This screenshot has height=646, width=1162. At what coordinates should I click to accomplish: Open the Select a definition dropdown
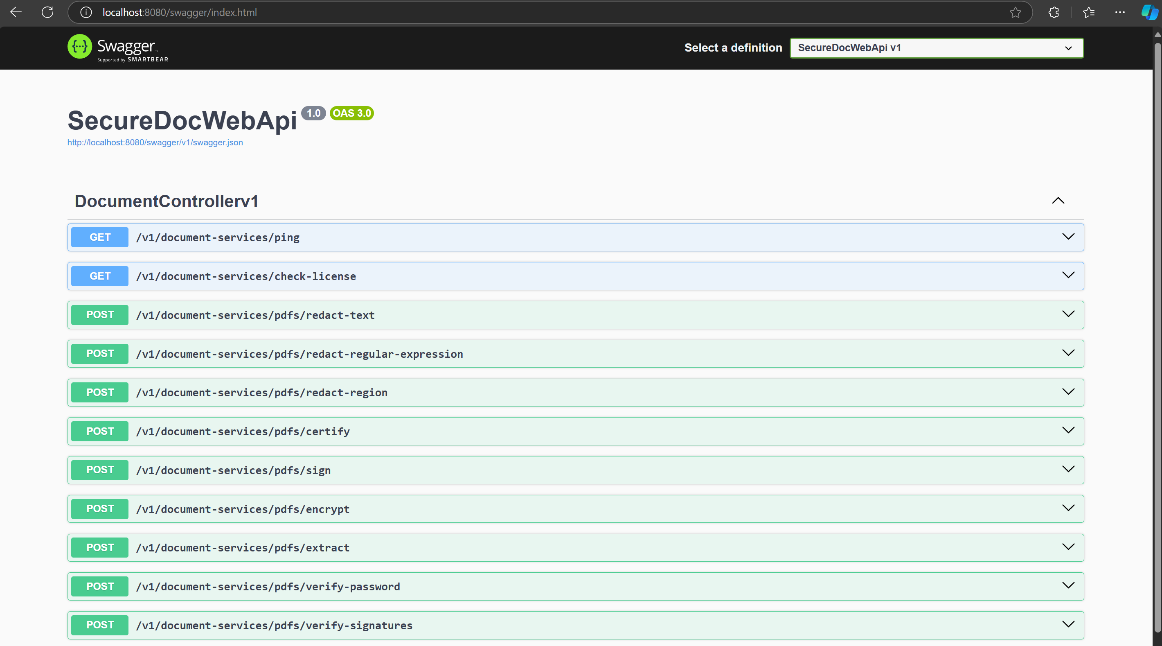click(x=936, y=48)
